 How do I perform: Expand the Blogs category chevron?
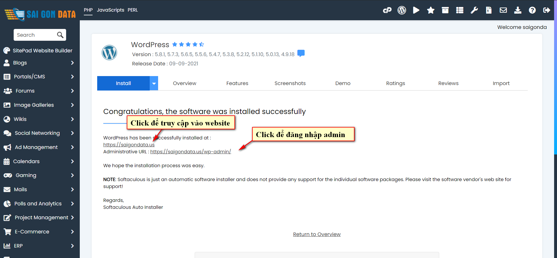[x=73, y=63]
